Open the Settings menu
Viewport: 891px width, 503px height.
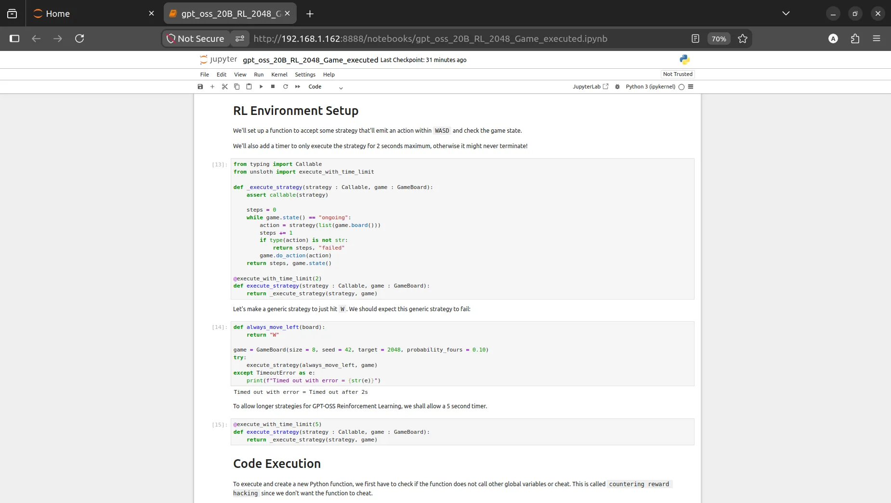point(305,75)
